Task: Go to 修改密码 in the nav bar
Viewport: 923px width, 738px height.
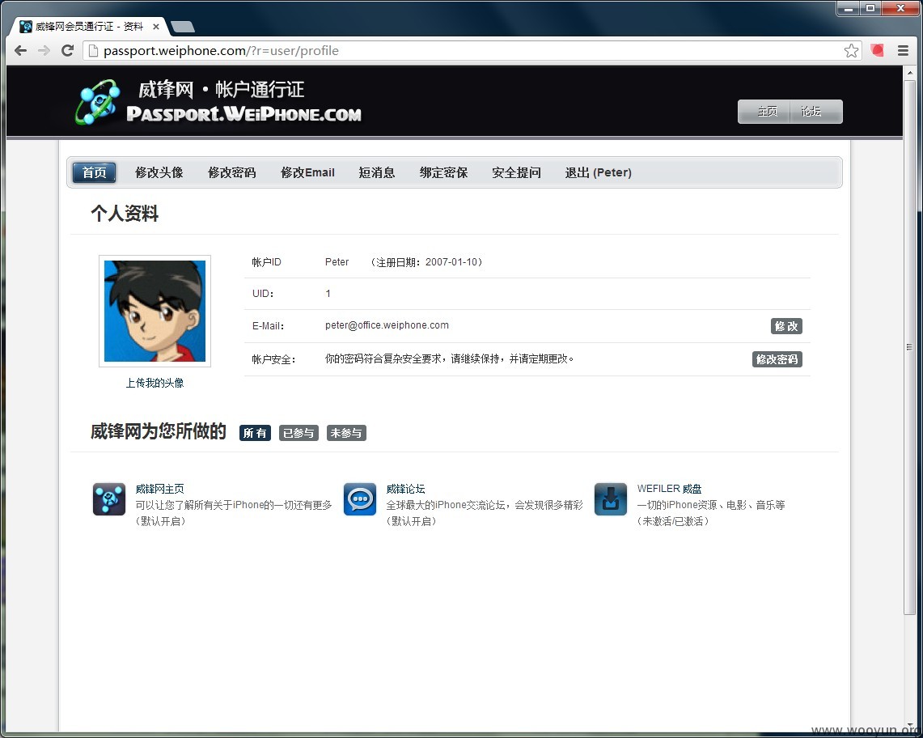Action: click(232, 172)
